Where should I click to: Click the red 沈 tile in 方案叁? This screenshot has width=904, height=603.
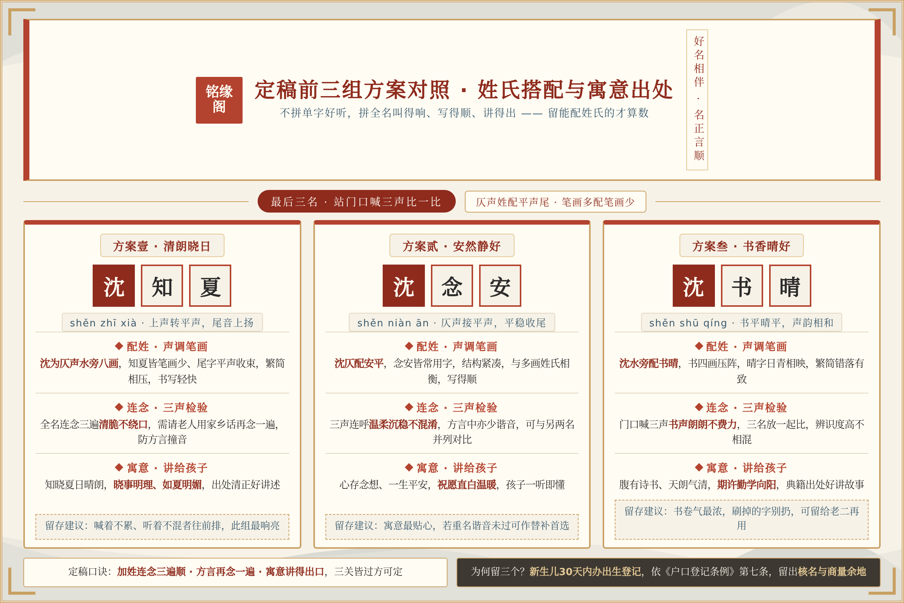pos(694,285)
